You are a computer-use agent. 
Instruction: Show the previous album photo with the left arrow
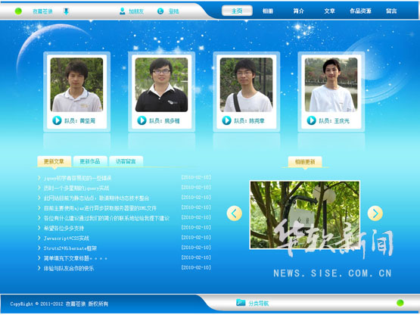[235, 214]
